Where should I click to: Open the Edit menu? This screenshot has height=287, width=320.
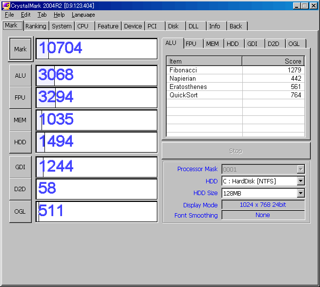[26, 15]
